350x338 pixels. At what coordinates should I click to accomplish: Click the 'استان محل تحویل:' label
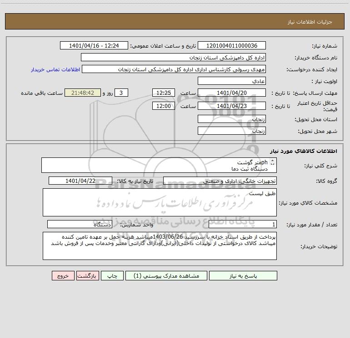pos(316,119)
